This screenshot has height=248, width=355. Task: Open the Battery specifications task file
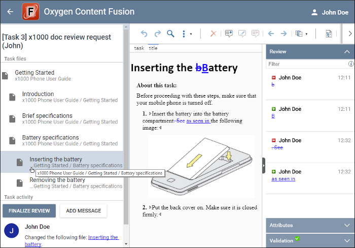click(x=62, y=140)
